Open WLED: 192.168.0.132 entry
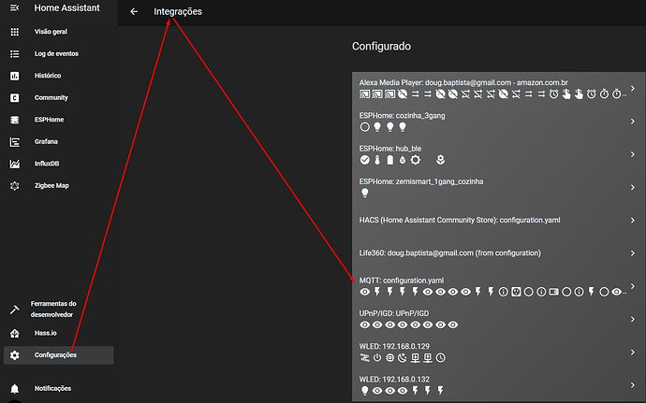 click(x=498, y=385)
